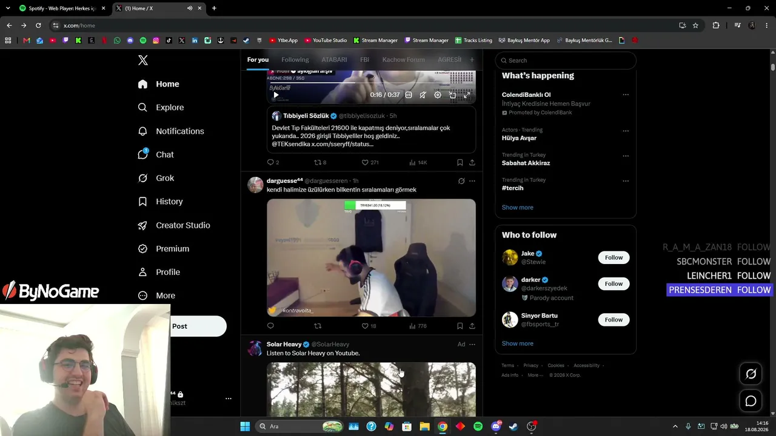The width and height of the screenshot is (776, 436).
Task: Toggle captions on the video player
Action: (409, 95)
